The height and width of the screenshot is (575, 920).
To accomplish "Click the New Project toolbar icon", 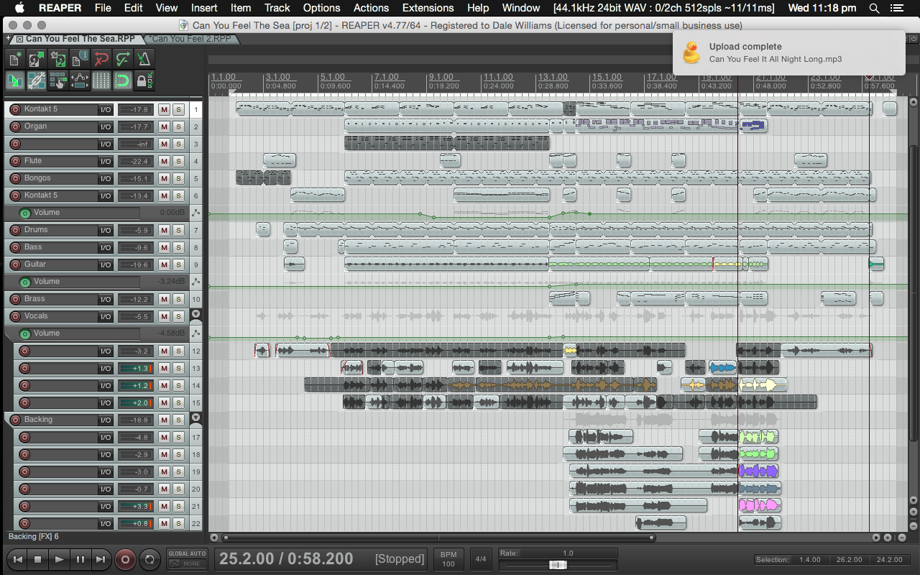I will (x=15, y=59).
